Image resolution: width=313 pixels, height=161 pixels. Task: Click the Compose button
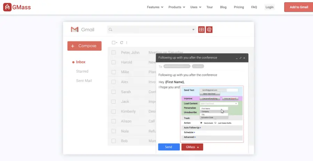(x=85, y=46)
